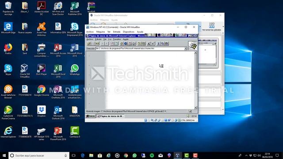Show hidden system tray icons chevron
The width and height of the screenshot is (283, 159).
click(x=246, y=155)
